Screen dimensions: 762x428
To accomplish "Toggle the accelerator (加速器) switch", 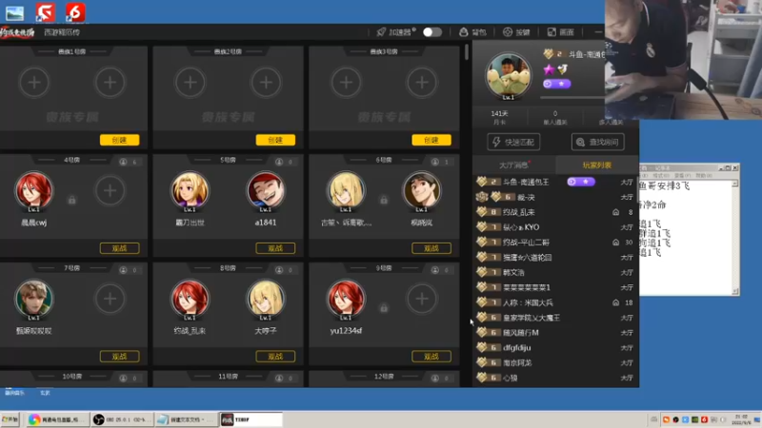I will point(432,32).
